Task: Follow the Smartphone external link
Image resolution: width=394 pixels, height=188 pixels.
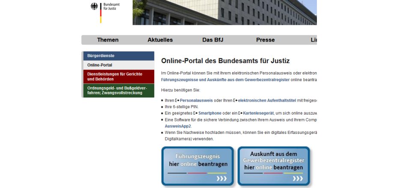Action: coord(210,113)
